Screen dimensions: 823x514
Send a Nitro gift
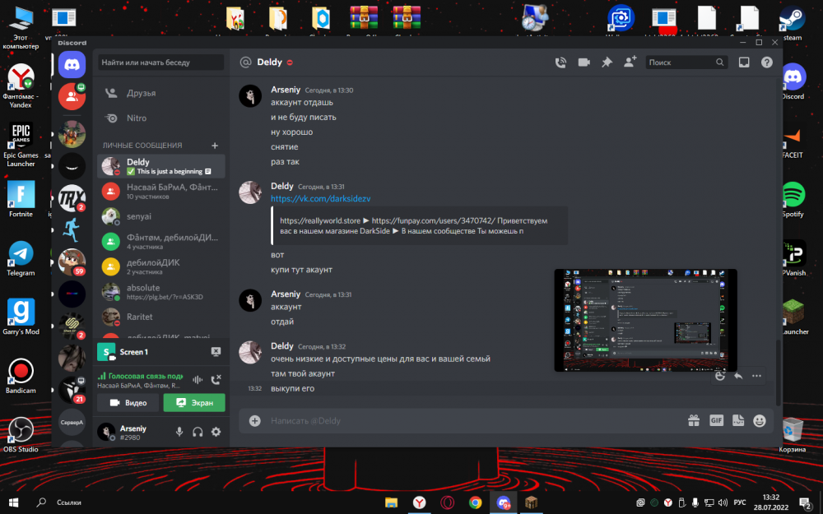click(694, 420)
